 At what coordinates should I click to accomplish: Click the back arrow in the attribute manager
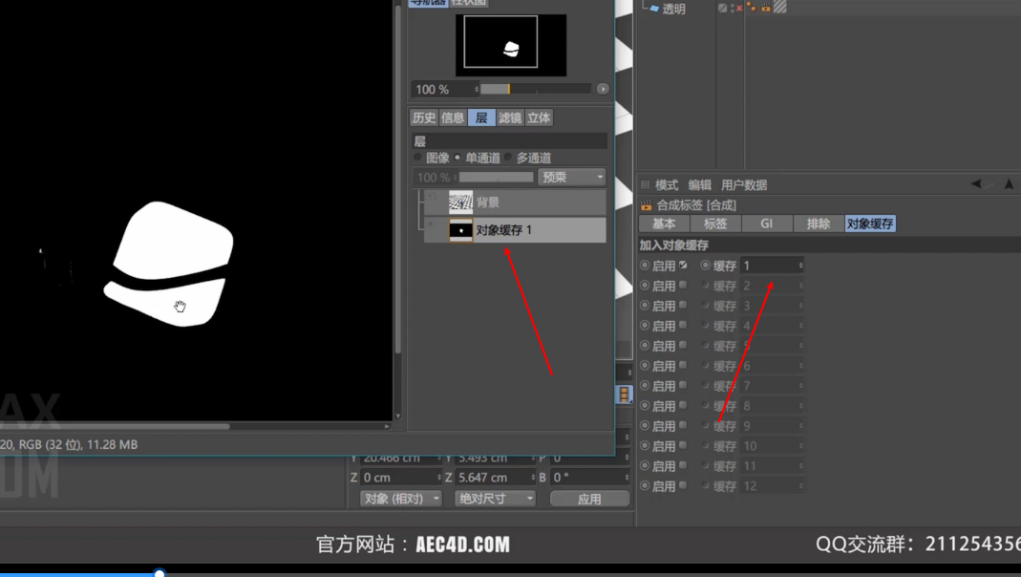[976, 184]
